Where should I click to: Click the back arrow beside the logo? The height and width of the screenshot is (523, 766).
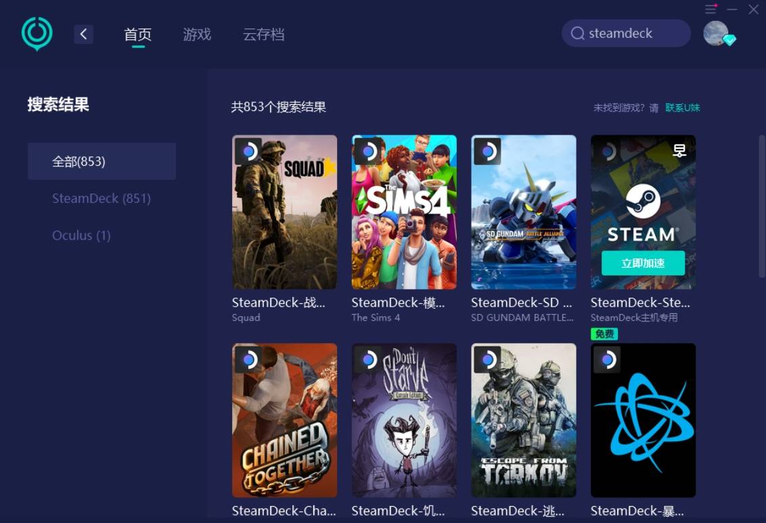pos(83,33)
